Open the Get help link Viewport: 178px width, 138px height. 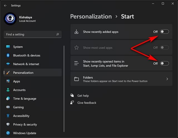point(83,96)
